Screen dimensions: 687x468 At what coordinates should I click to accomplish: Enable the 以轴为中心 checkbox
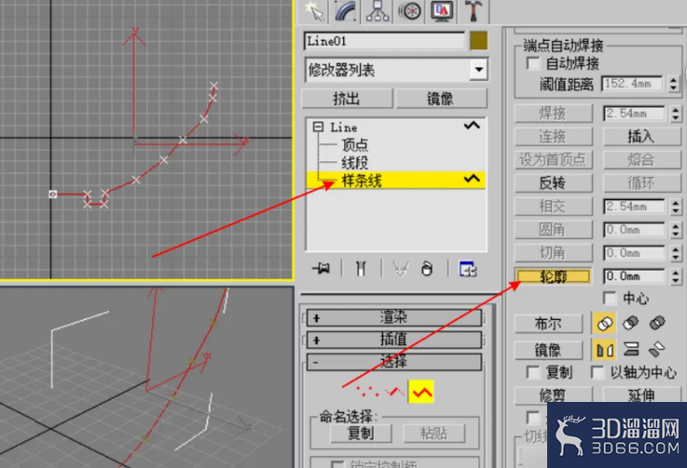(x=598, y=372)
